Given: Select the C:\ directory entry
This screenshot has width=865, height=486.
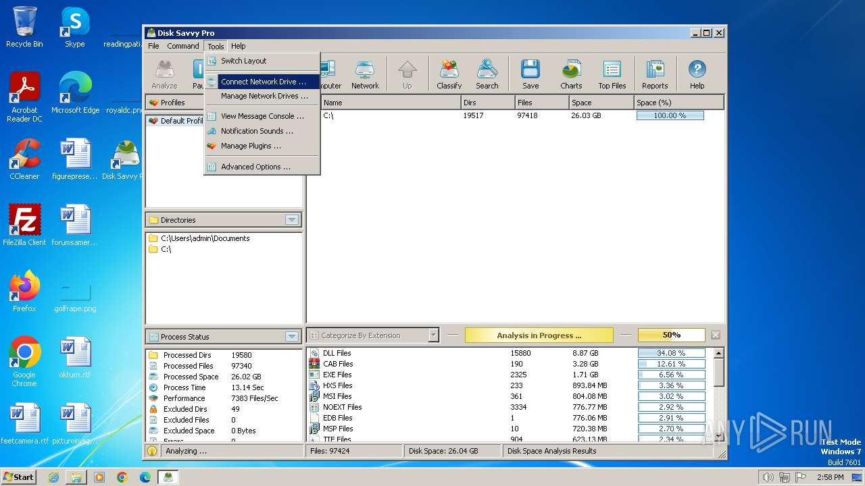Looking at the screenshot, I should 166,249.
